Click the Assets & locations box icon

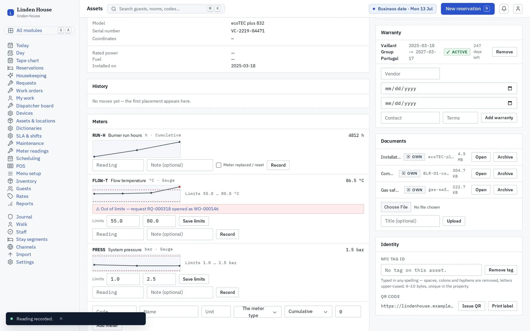point(10,121)
